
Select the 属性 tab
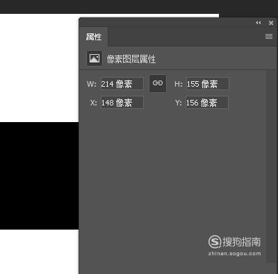point(94,37)
